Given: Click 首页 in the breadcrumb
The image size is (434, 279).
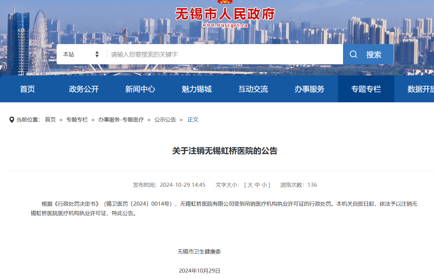Looking at the screenshot, I should pyautogui.click(x=50, y=119).
